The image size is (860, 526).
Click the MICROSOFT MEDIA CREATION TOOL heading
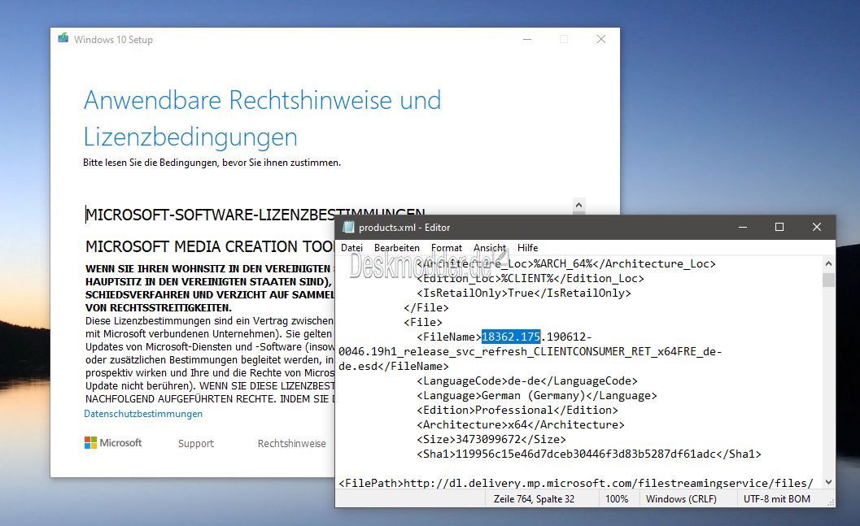tap(210, 246)
